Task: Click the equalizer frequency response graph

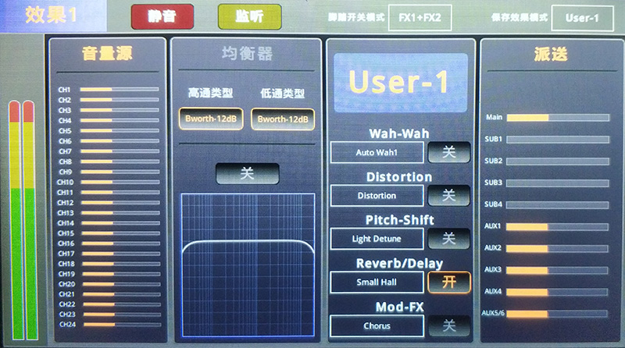Action: click(x=248, y=265)
